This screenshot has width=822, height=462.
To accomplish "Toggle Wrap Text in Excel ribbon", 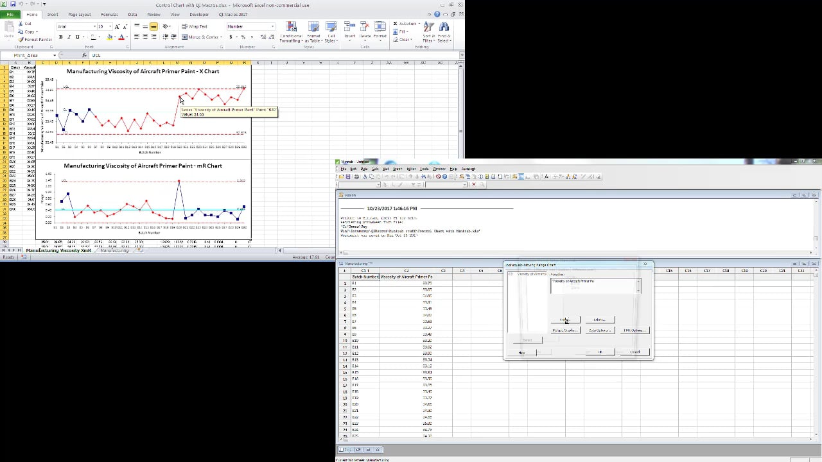I will coord(195,27).
